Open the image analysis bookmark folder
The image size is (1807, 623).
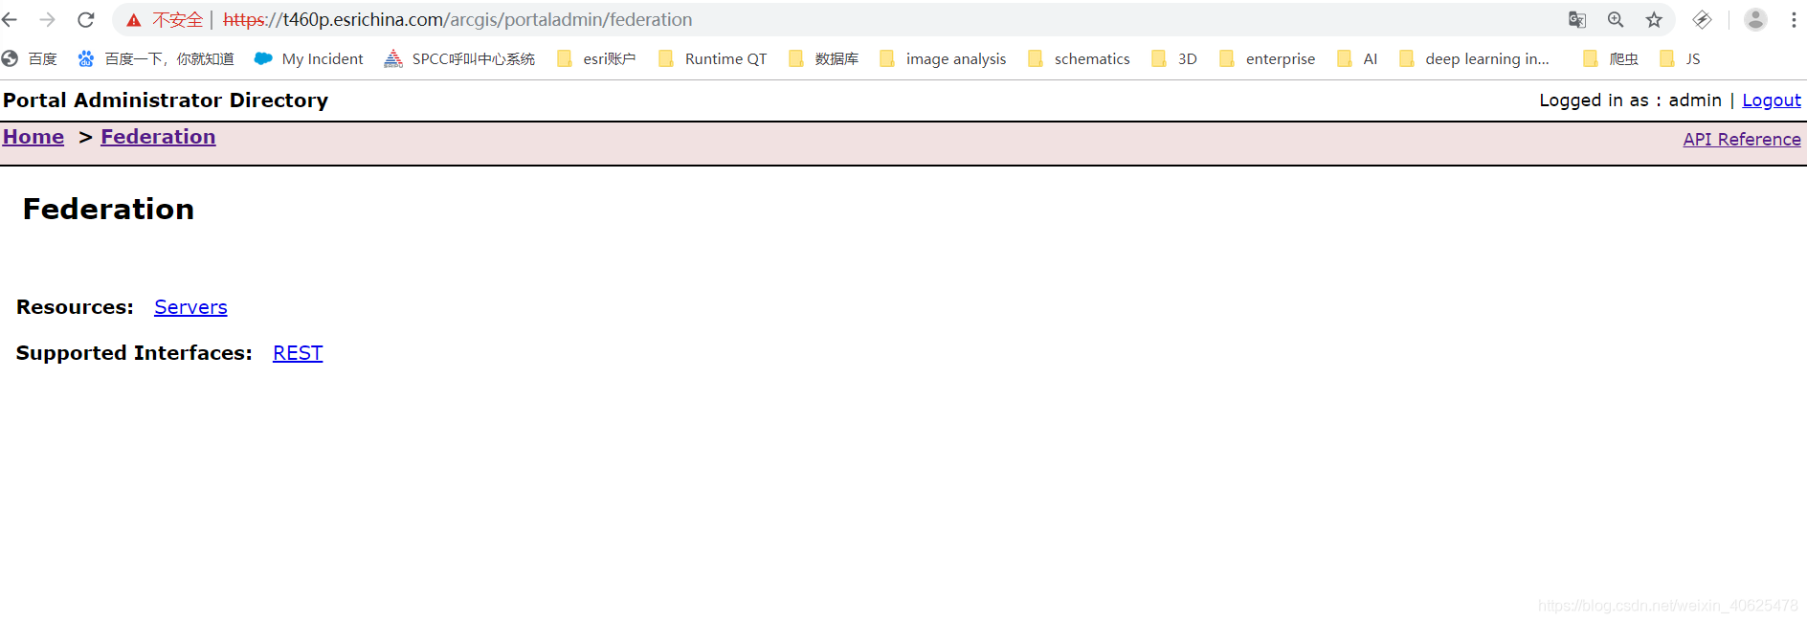click(943, 58)
